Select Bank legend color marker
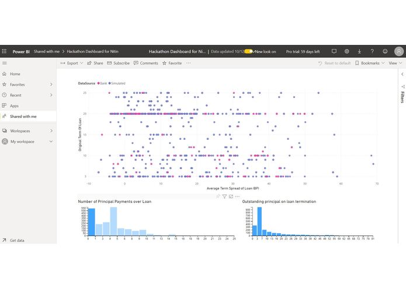The height and width of the screenshot is (288, 406). 98,83
